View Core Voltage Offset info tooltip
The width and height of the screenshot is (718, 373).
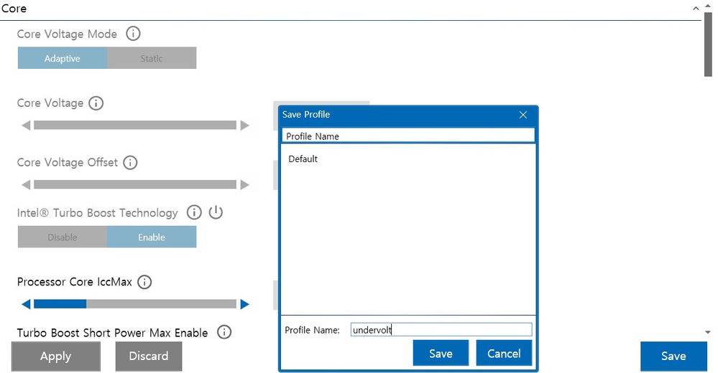click(130, 162)
